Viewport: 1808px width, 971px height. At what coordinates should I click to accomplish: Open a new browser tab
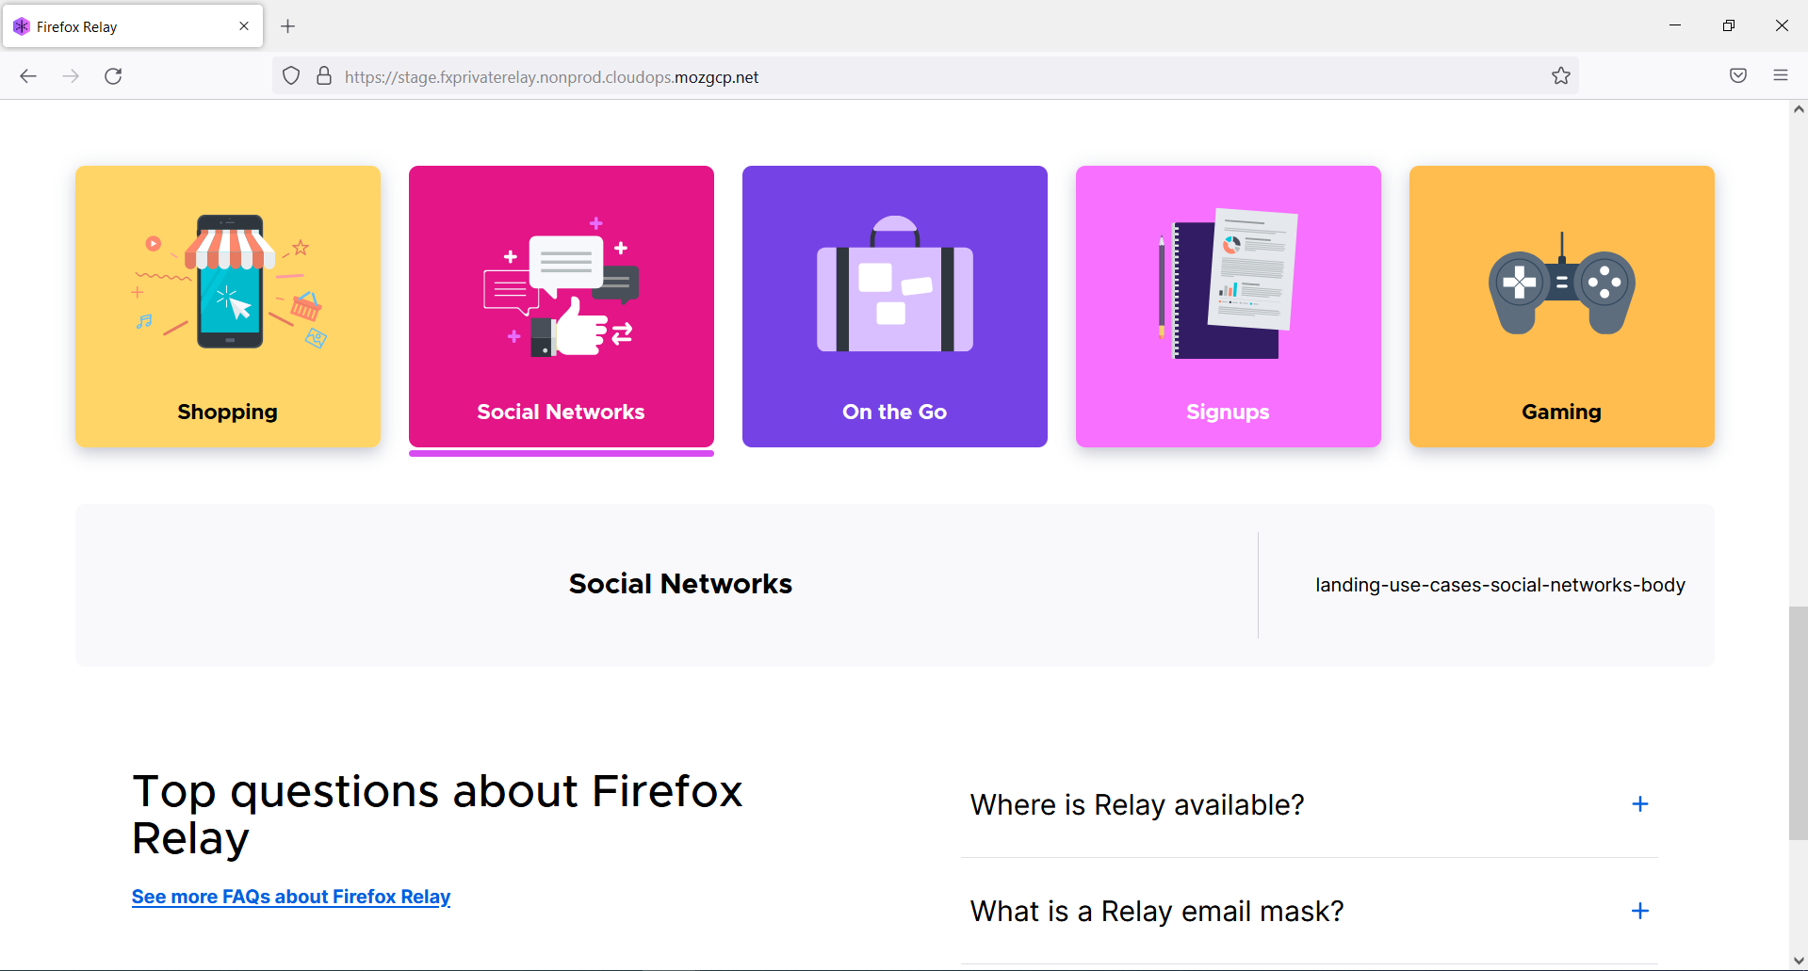(x=287, y=25)
